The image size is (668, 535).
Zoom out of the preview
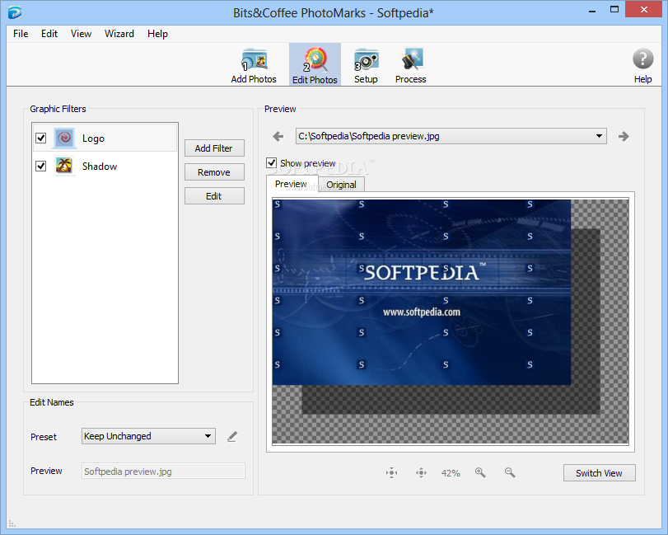pos(510,472)
